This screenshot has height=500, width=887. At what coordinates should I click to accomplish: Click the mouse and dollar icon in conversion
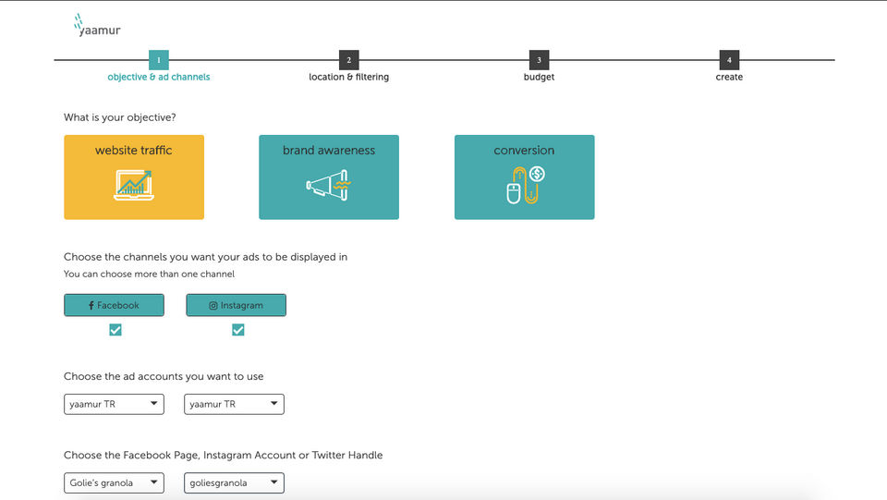[526, 185]
